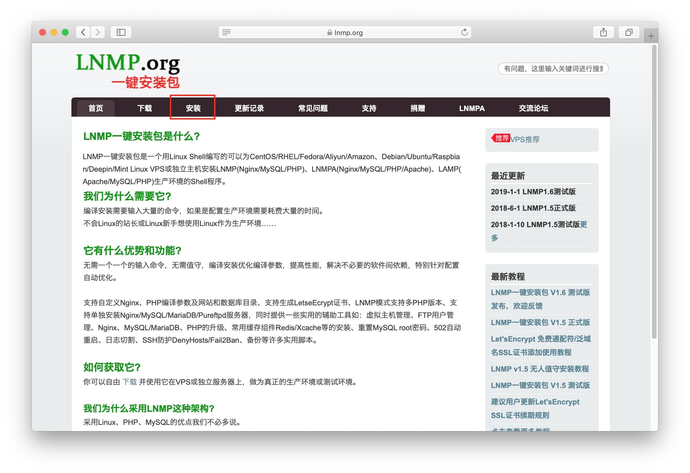Click the LNMP.org logo image
690x473 pixels.
tap(128, 71)
